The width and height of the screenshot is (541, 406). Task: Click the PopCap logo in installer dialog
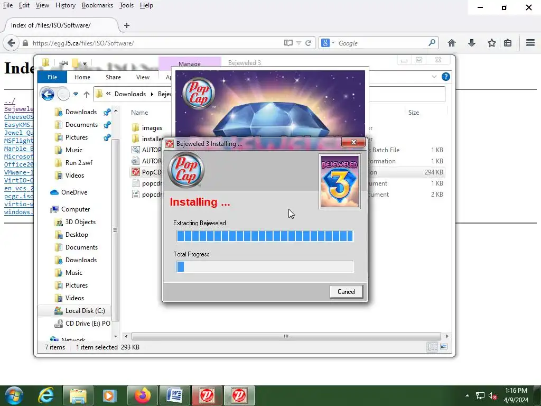pos(186,170)
